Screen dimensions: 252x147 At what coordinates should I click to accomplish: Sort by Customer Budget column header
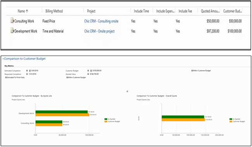pos(233,11)
